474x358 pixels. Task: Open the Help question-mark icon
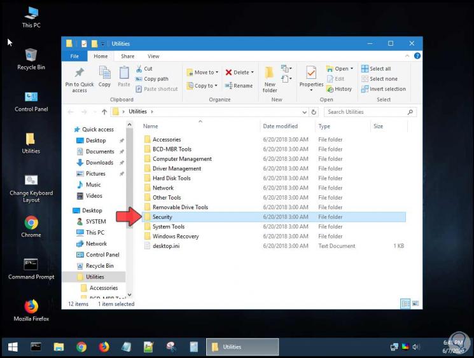coord(417,56)
